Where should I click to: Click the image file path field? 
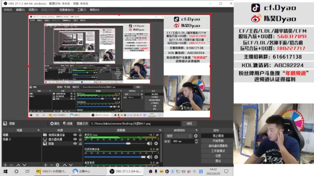pyautogui.click(x=135, y=124)
